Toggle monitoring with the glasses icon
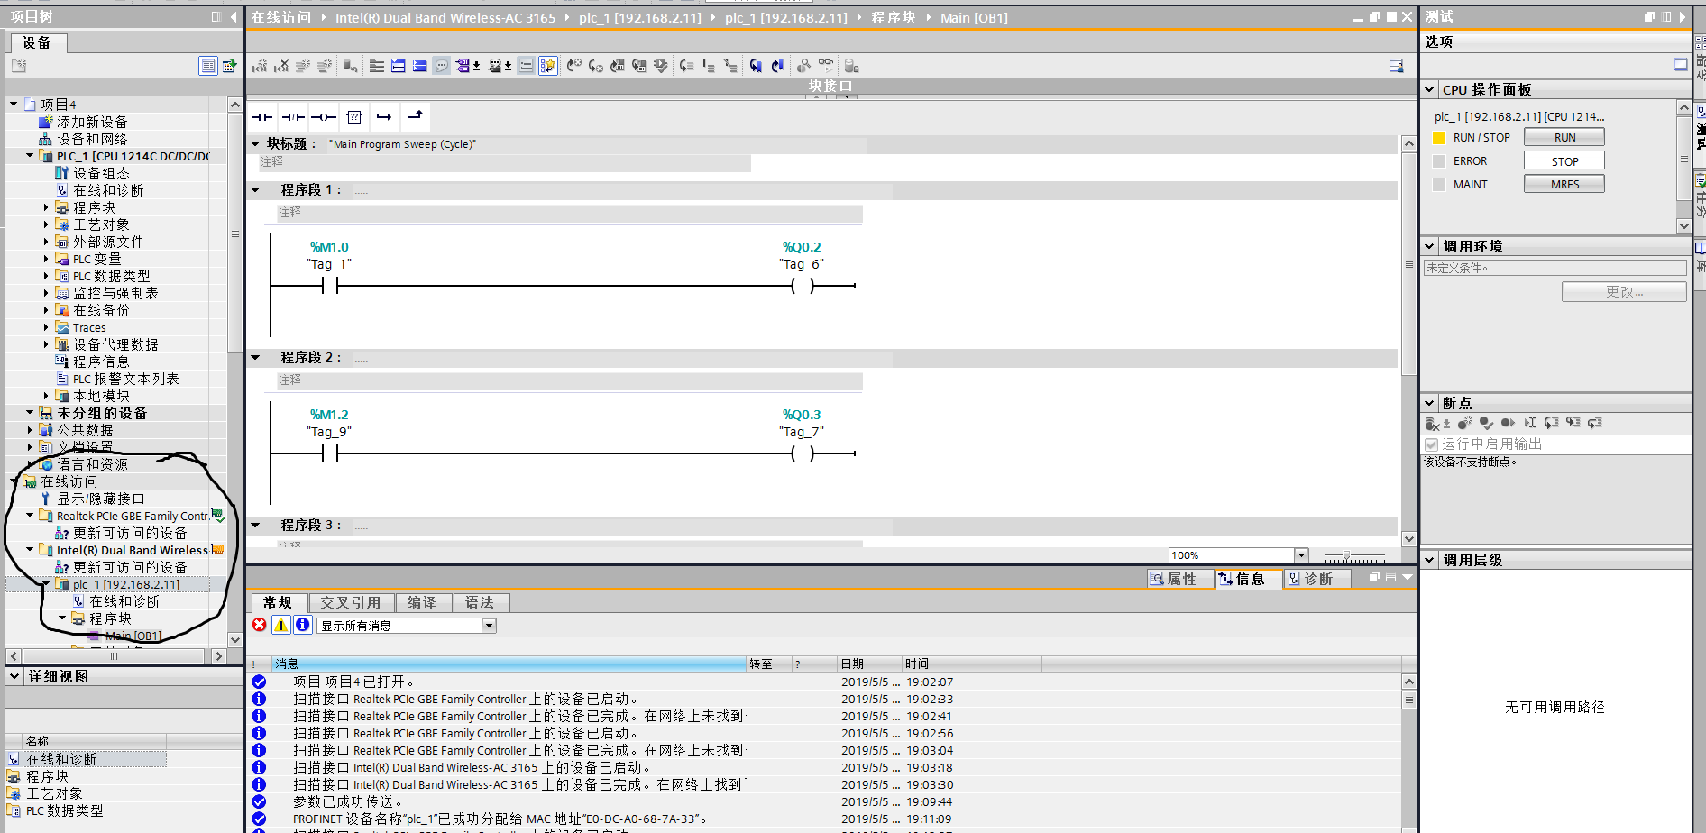This screenshot has width=1706, height=833. pyautogui.click(x=825, y=66)
